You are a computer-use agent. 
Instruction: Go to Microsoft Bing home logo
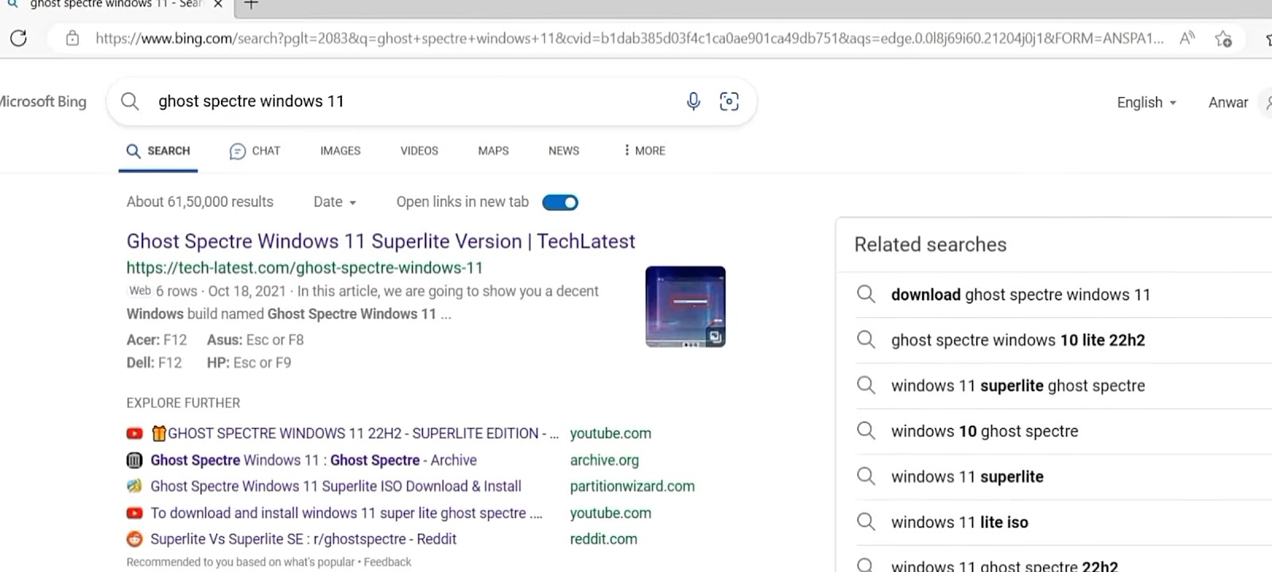tap(41, 102)
